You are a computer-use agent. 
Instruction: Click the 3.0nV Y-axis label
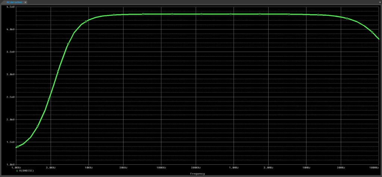(x=10, y=74)
